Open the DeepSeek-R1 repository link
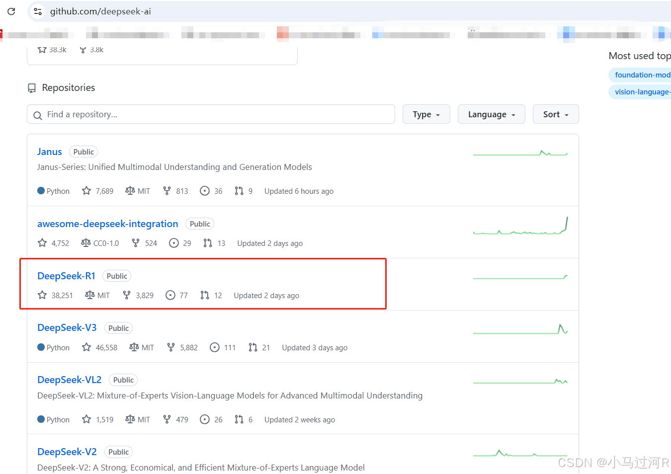 (67, 276)
